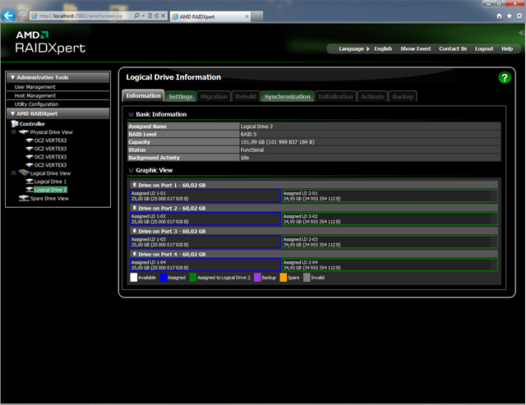Click the Drive on Port 2 icon
Viewport: 526px width, 405px height.
pos(135,208)
